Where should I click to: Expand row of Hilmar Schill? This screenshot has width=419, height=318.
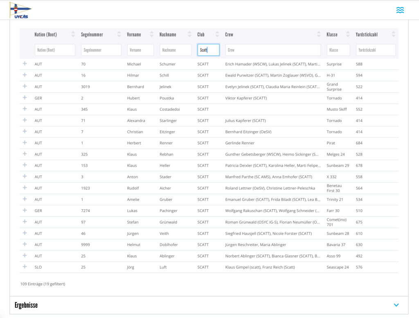[x=25, y=75]
